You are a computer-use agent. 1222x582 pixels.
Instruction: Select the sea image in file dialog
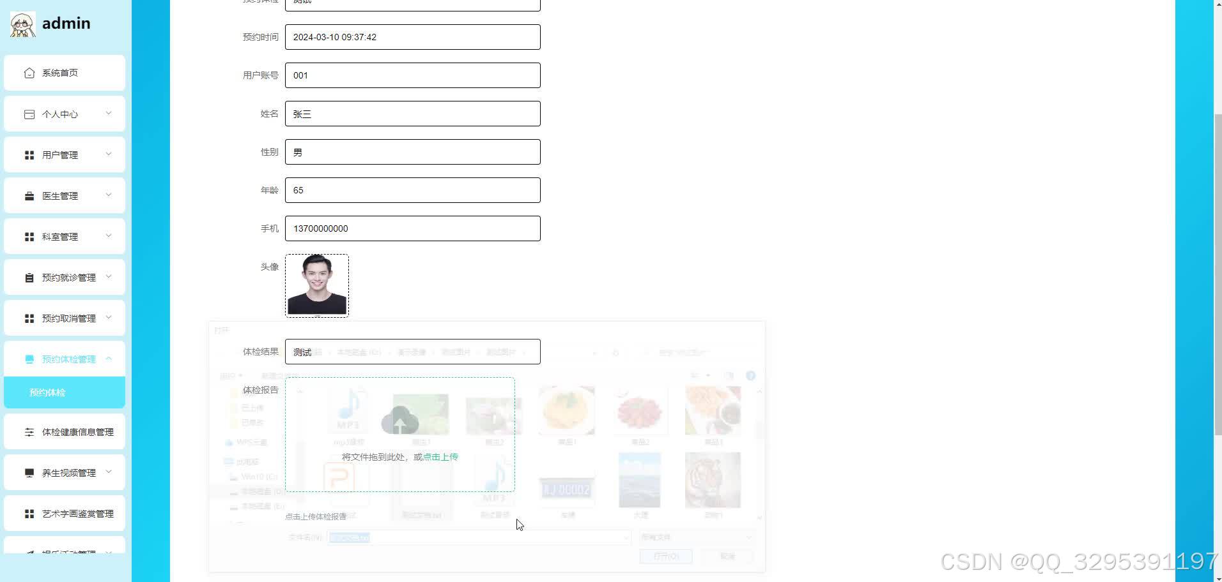(x=640, y=480)
